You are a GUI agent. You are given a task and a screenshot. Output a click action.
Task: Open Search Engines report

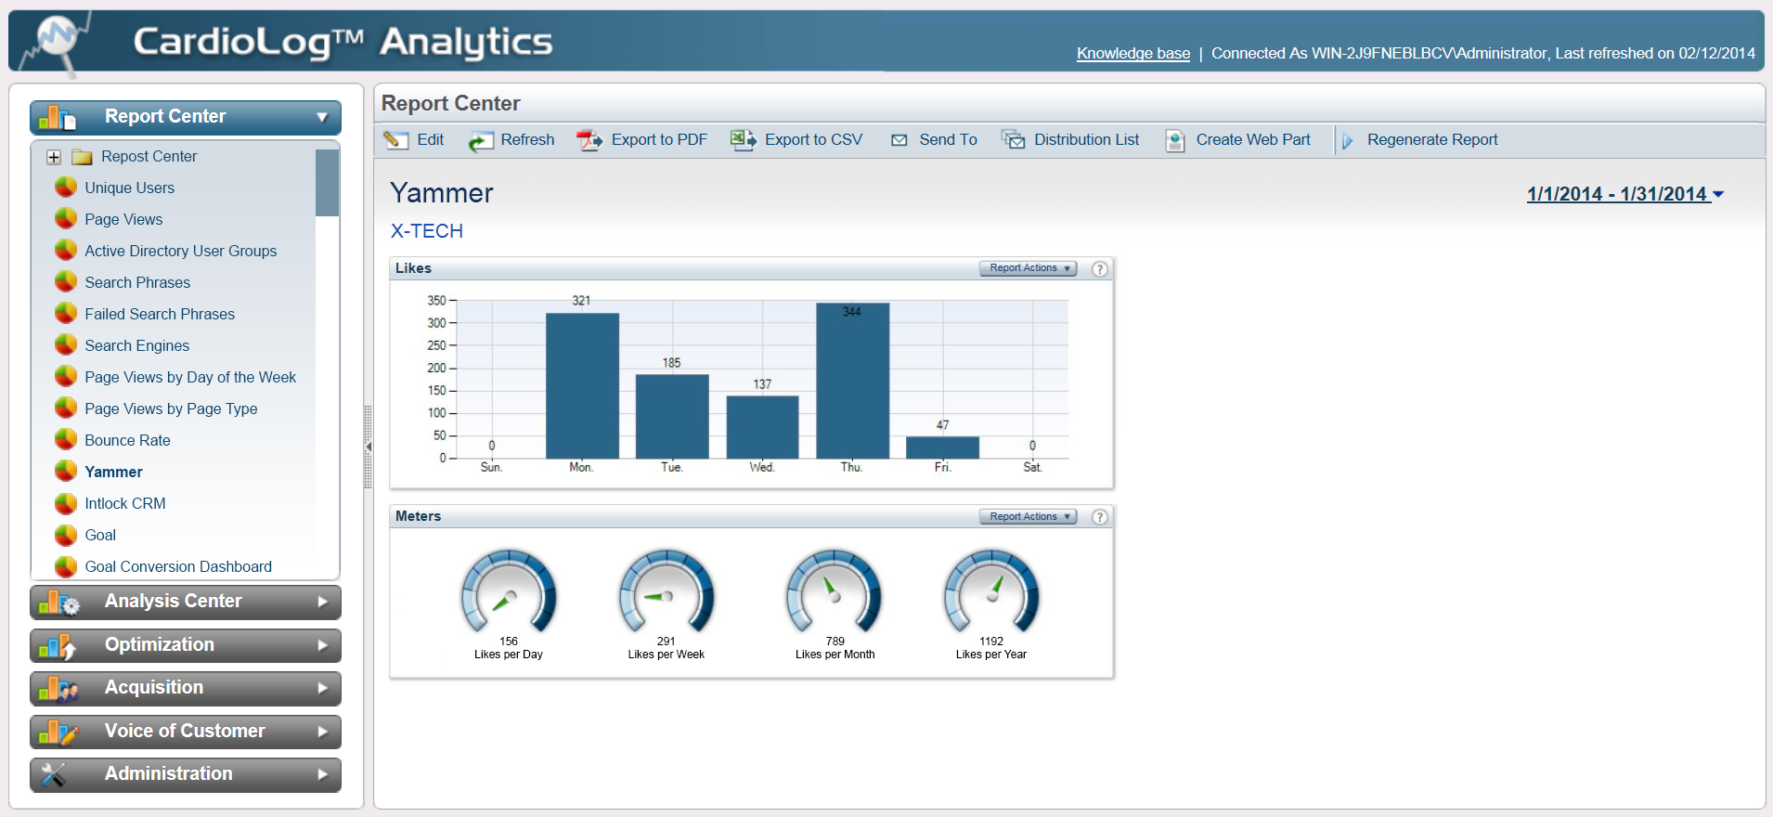[x=136, y=345]
